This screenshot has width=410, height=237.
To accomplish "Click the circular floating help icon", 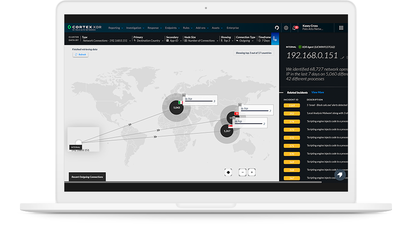I will 340,175.
